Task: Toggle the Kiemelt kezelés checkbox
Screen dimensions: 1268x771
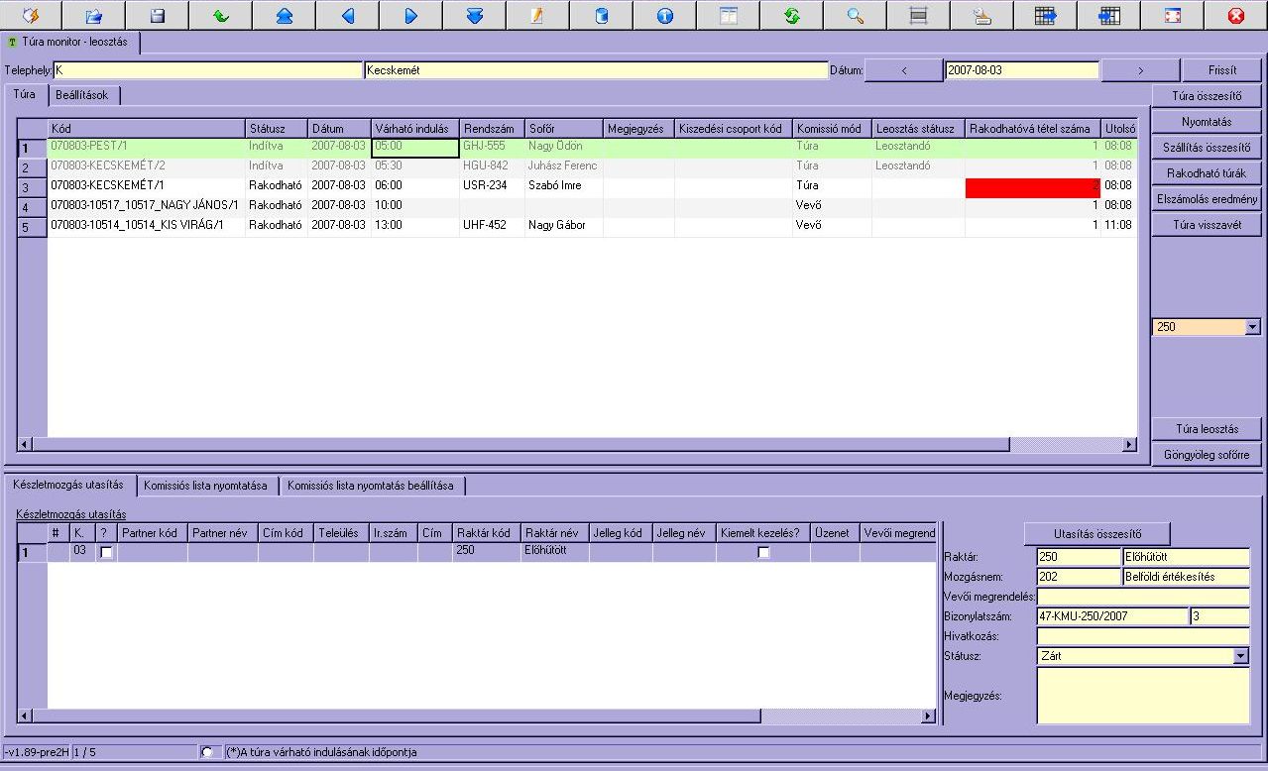Action: pos(763,552)
